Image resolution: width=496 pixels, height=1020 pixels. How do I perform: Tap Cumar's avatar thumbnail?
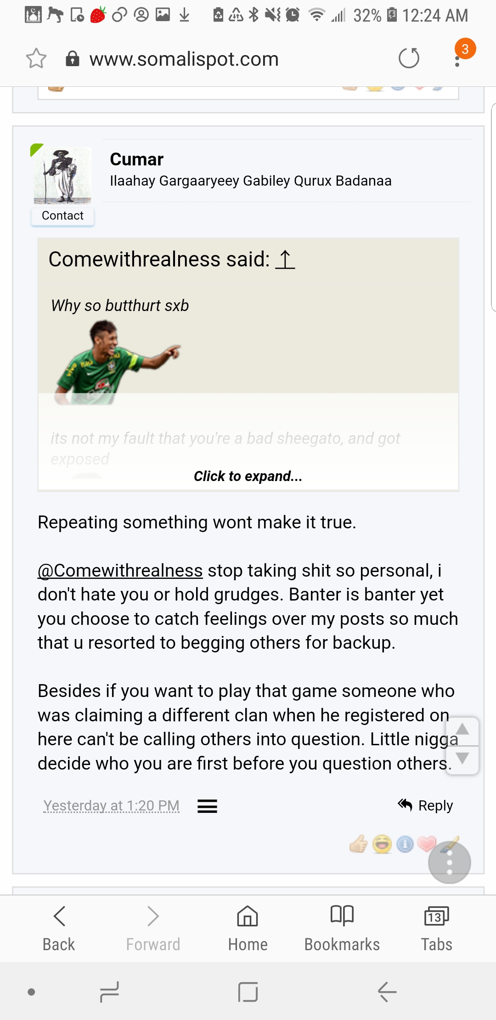pyautogui.click(x=62, y=176)
